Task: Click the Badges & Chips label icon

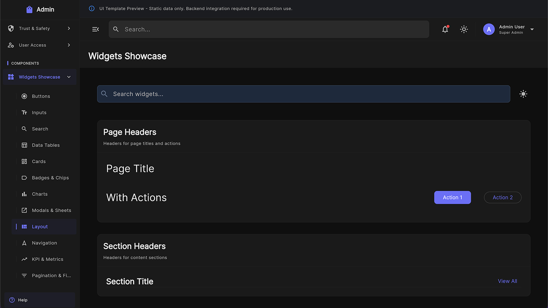Action: [x=24, y=178]
